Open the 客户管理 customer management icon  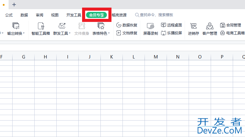coord(209,26)
